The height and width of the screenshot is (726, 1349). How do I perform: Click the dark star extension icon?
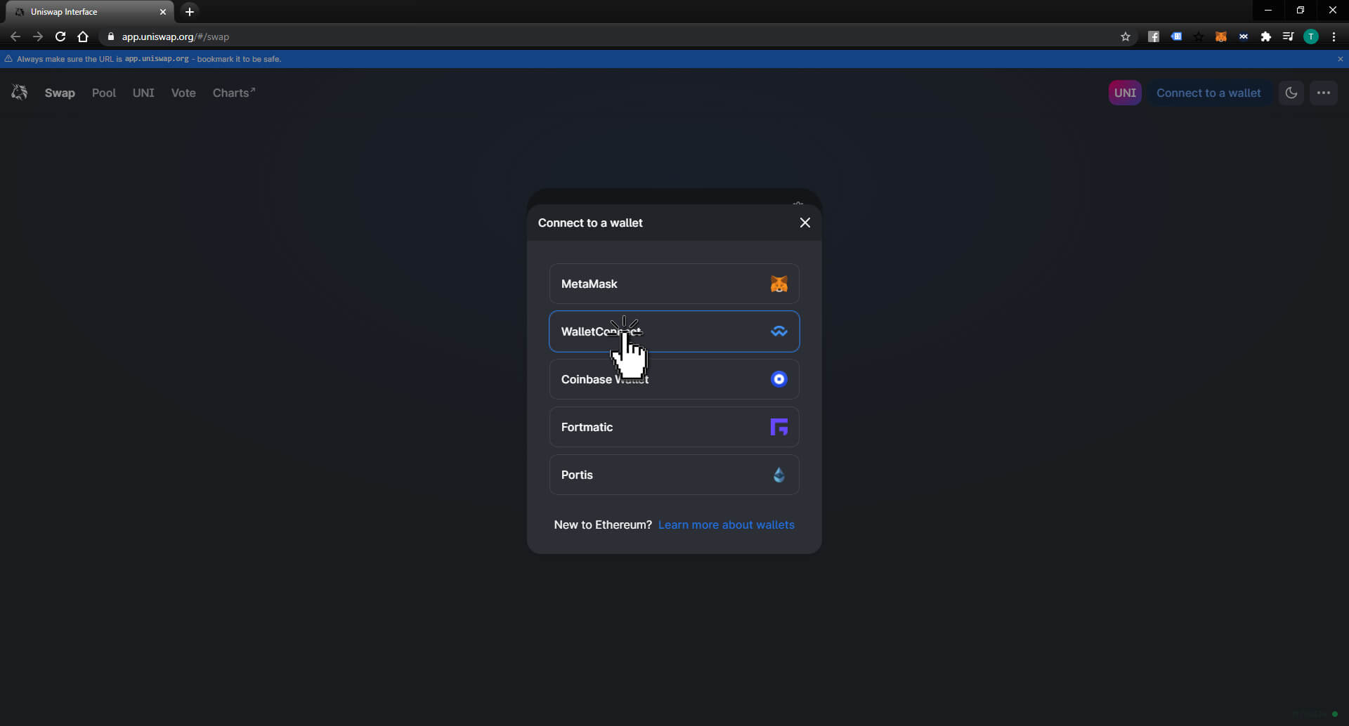(1199, 37)
